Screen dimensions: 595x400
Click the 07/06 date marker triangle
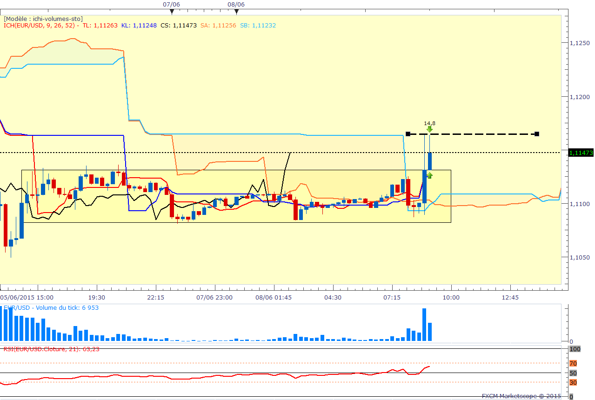(x=172, y=11)
